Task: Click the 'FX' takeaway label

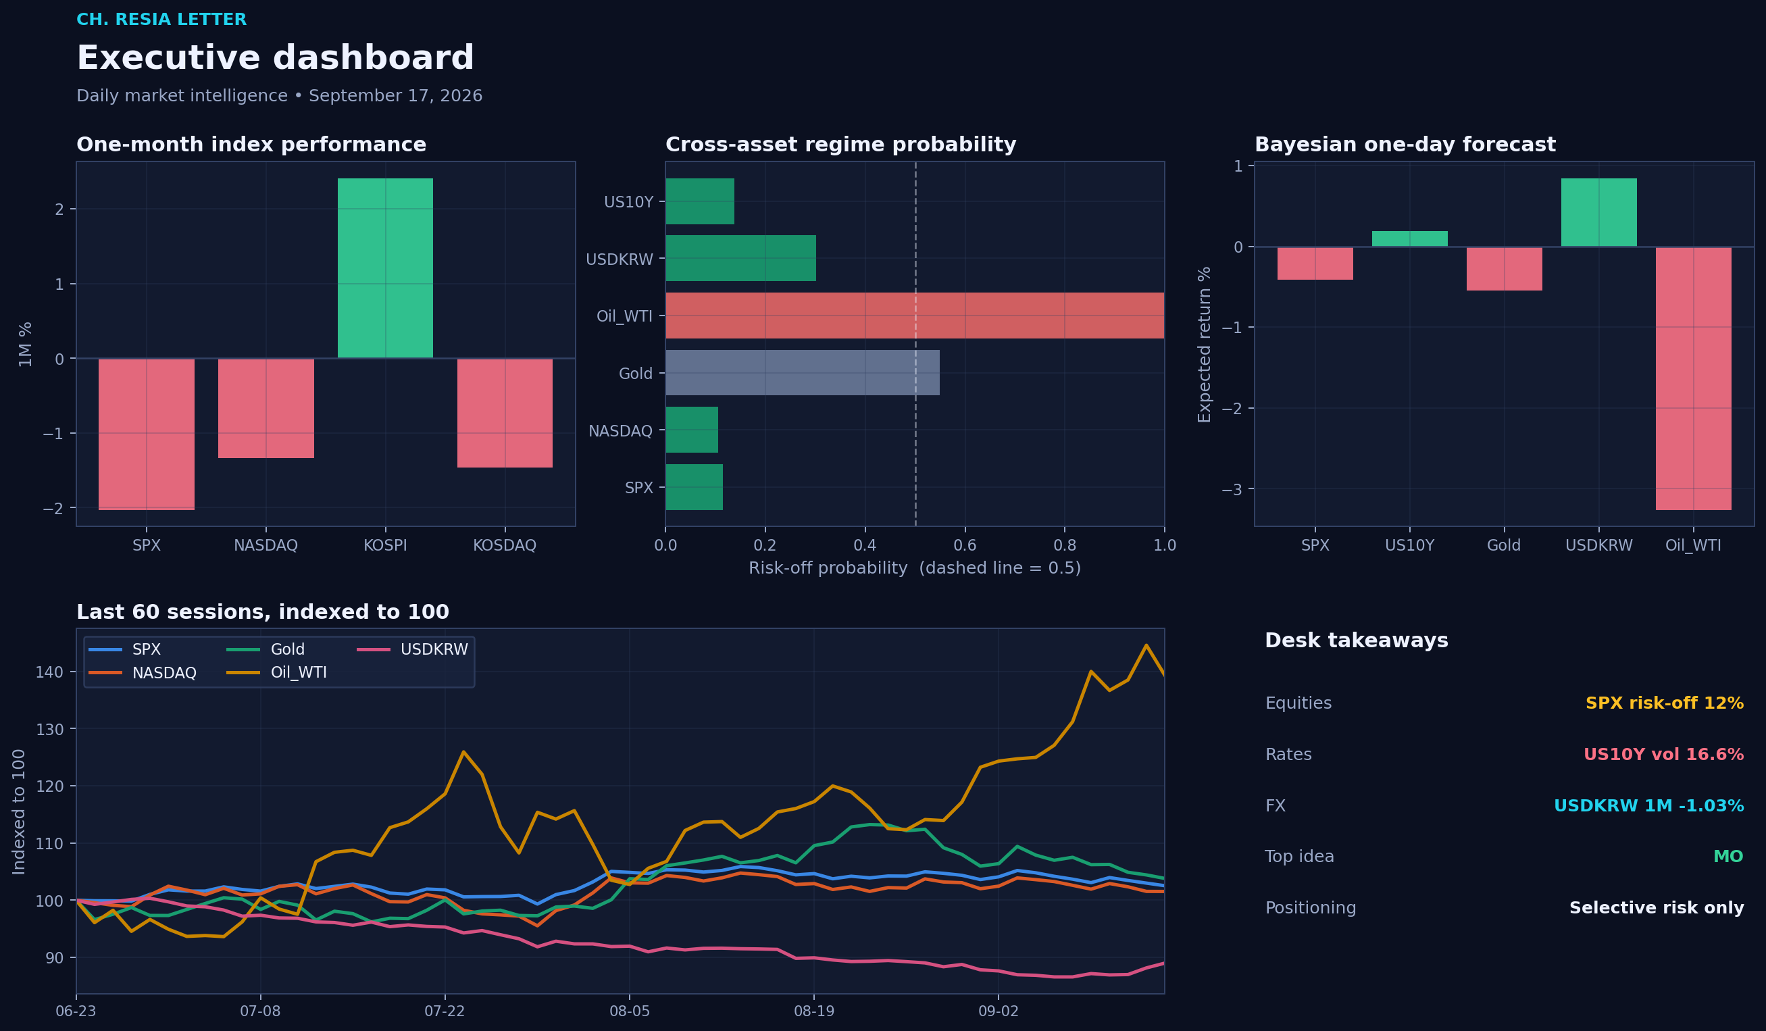Action: 1275,805
